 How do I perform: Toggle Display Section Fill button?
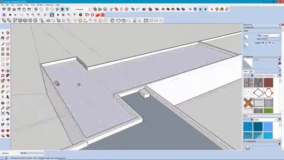click(205, 9)
